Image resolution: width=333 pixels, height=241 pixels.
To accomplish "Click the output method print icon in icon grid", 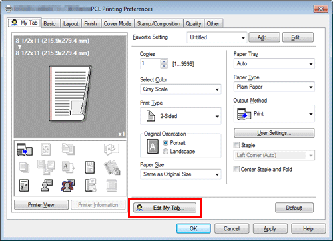I will [x=25, y=149].
